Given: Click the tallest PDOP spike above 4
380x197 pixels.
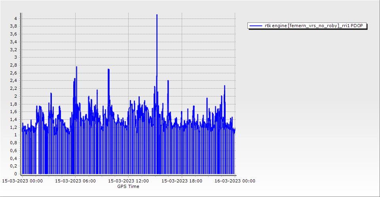Looking at the screenshot, I should (x=157, y=16).
